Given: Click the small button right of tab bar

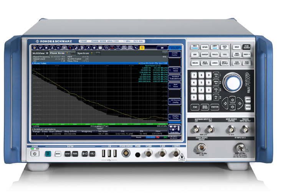Looking at the screenshot, I should [x=165, y=53].
